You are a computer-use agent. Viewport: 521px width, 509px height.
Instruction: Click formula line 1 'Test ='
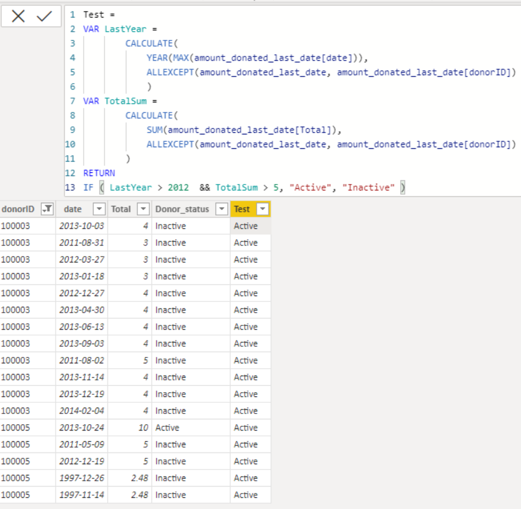(x=99, y=14)
